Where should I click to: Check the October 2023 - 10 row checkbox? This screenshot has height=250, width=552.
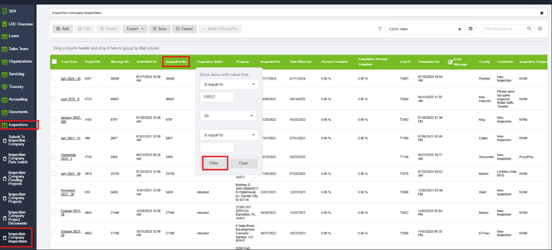[x=54, y=213]
